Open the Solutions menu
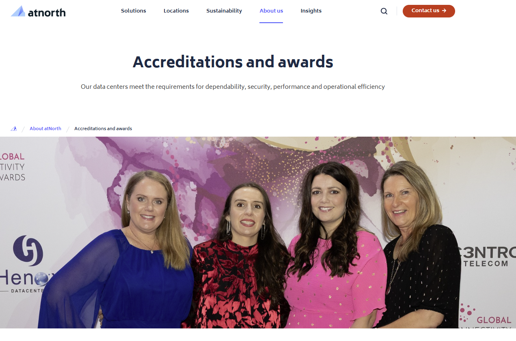Viewport: 516px width, 341px height. (x=134, y=11)
